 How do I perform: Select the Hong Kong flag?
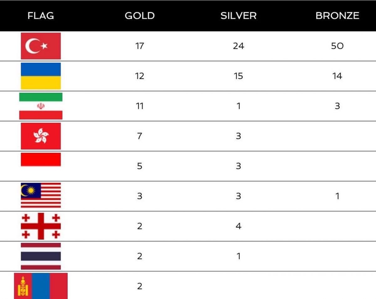point(41,136)
